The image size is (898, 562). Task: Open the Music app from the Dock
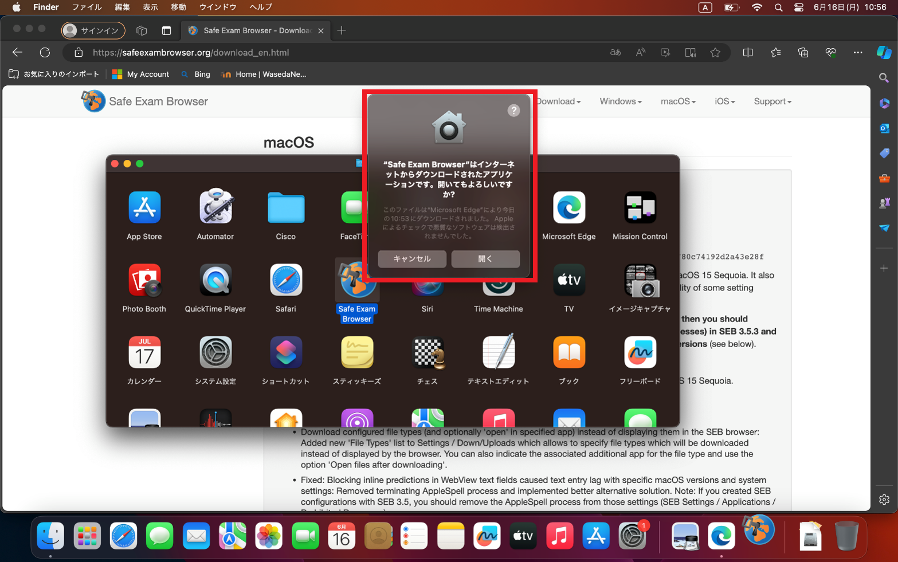tap(559, 536)
